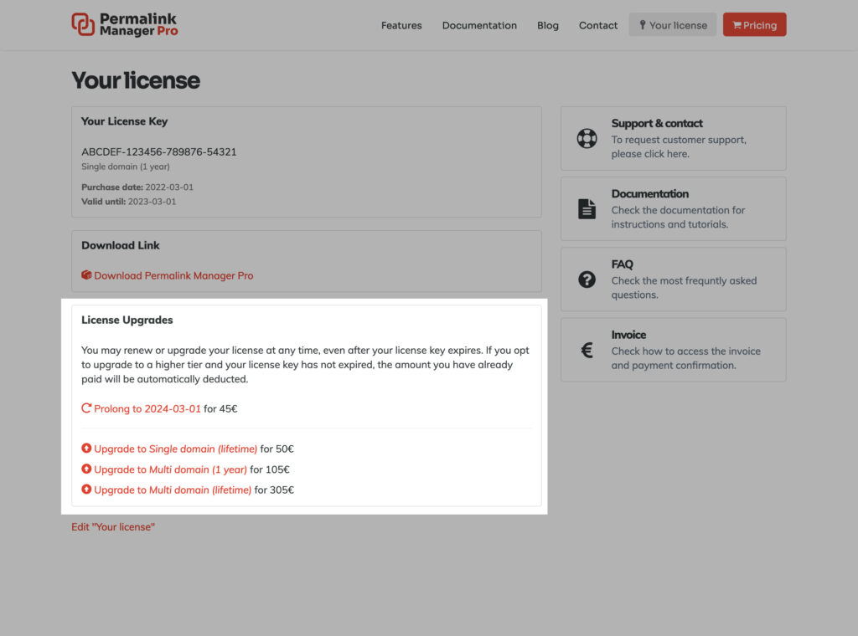858x636 pixels.
Task: Click Prolong to 2024-03-01 link
Action: [x=147, y=408]
